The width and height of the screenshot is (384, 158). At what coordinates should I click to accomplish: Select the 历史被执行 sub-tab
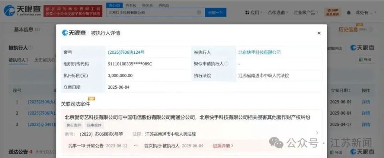pyautogui.click(x=45, y=60)
